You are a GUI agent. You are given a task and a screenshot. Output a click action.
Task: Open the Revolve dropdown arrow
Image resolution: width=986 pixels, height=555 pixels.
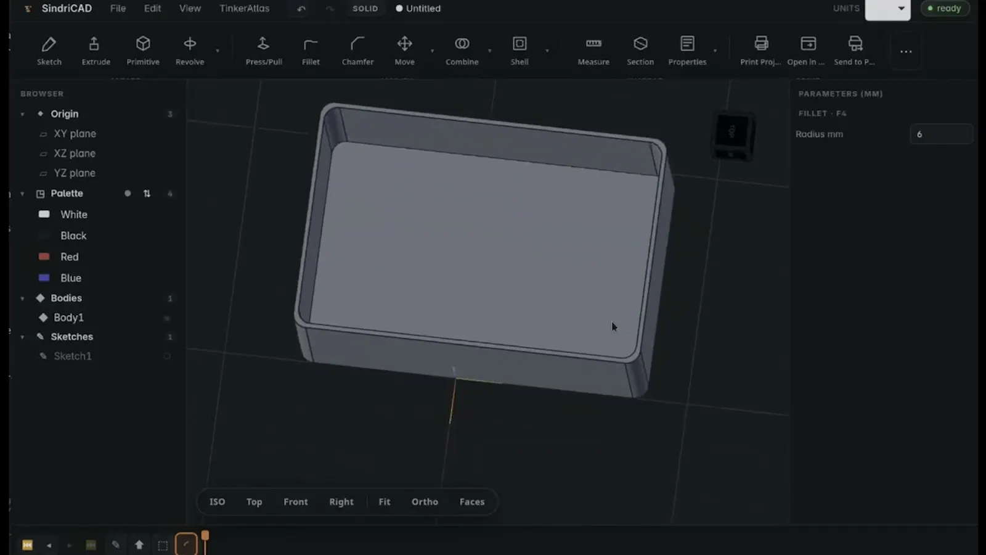tap(218, 51)
